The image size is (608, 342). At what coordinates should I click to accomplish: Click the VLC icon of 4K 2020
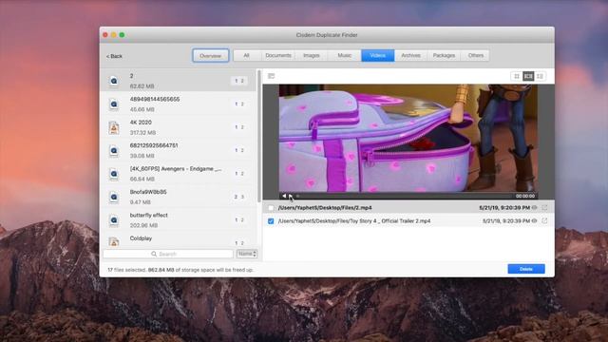pyautogui.click(x=114, y=127)
